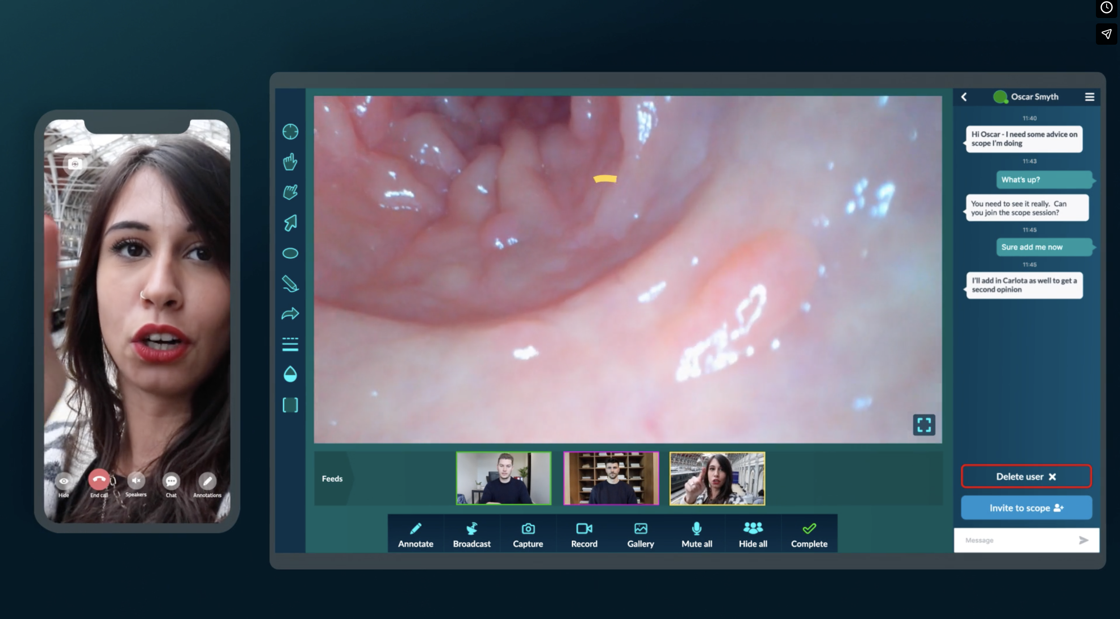Click the Invite to scope button

point(1026,508)
